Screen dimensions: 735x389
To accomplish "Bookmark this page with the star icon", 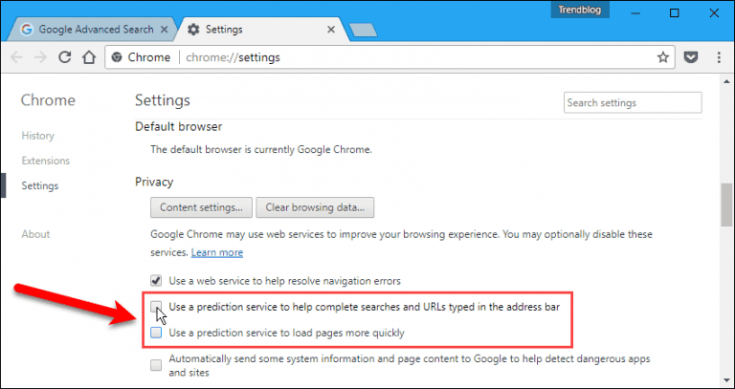I will coord(662,57).
